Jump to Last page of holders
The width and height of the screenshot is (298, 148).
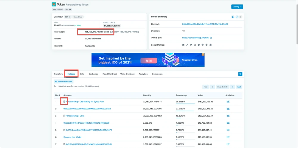(239, 87)
